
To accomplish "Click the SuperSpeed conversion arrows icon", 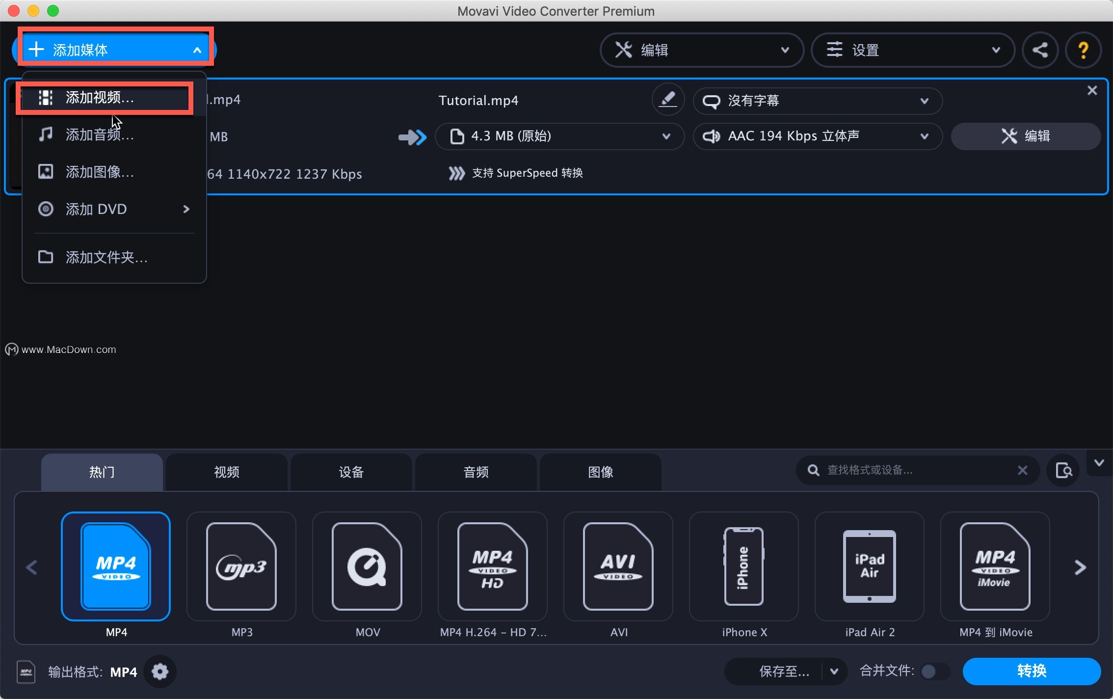I will [456, 173].
